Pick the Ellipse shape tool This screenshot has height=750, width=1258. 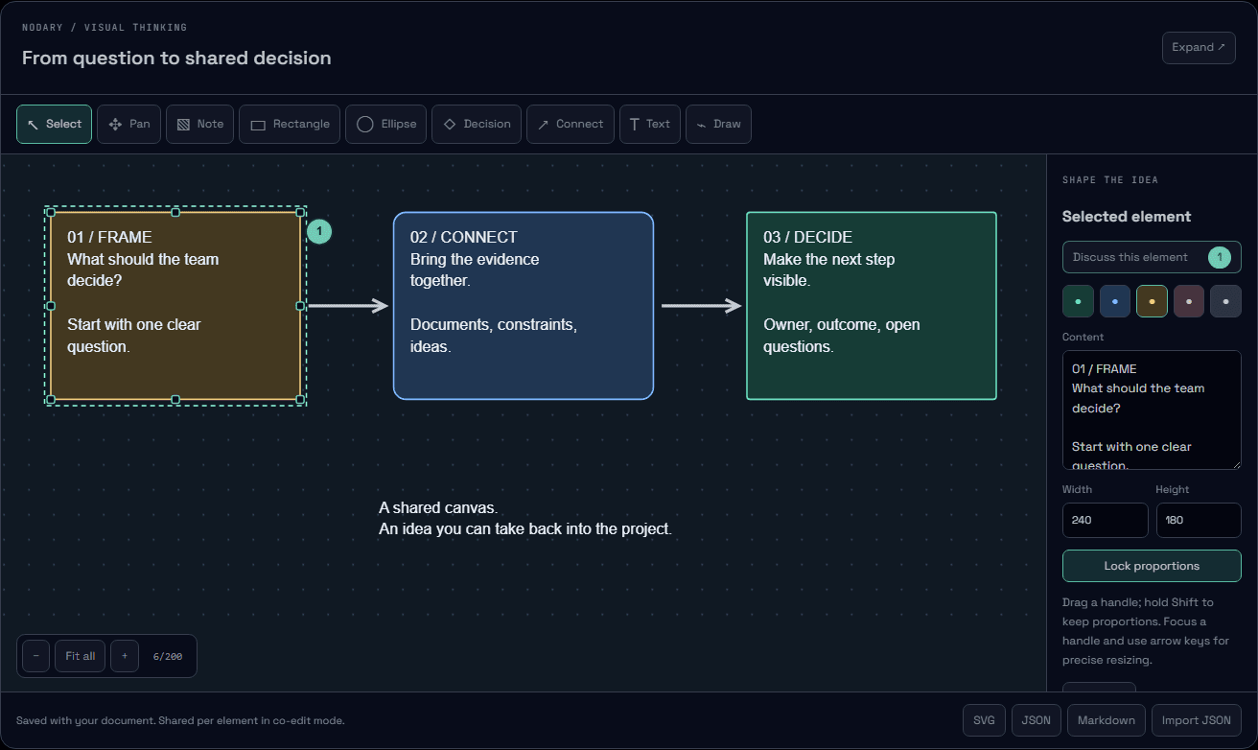(385, 124)
